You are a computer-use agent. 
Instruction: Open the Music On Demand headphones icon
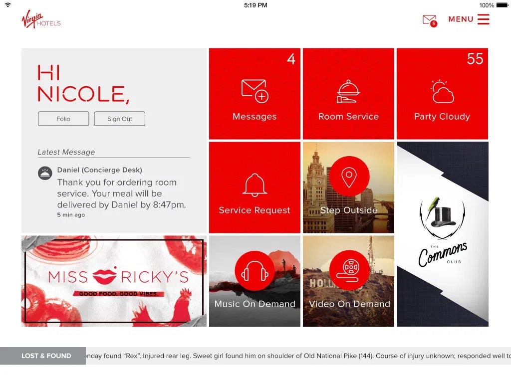coord(255,271)
